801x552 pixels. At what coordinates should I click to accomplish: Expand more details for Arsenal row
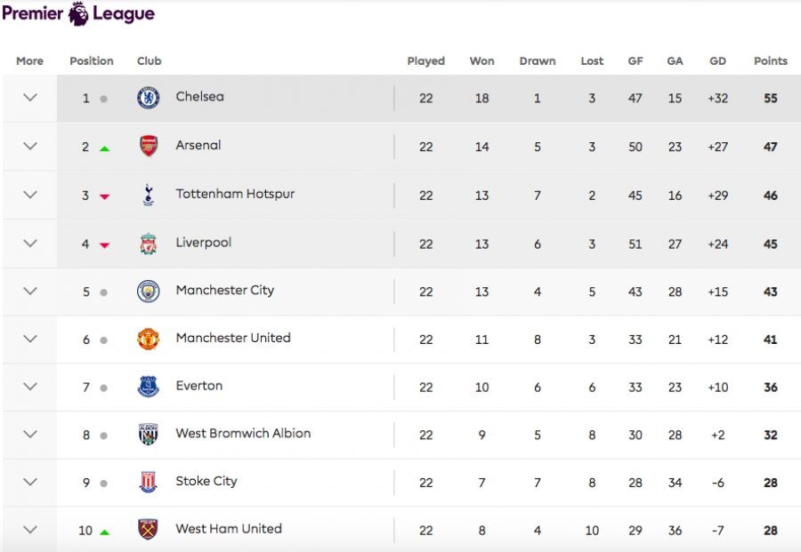pos(30,147)
